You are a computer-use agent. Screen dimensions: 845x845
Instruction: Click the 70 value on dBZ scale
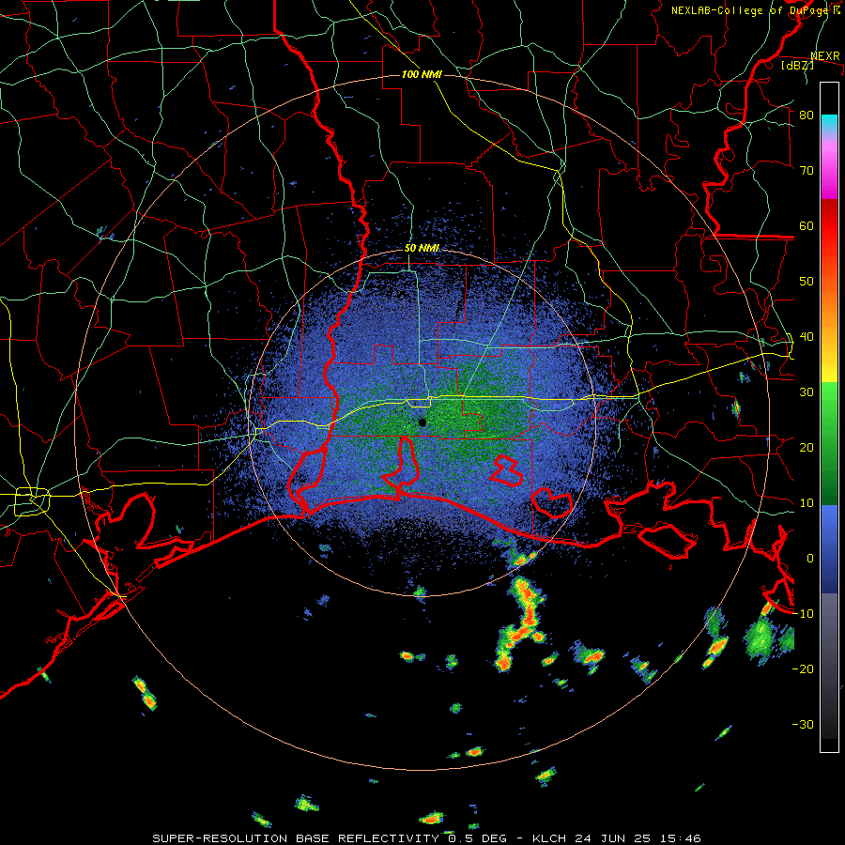coord(807,170)
